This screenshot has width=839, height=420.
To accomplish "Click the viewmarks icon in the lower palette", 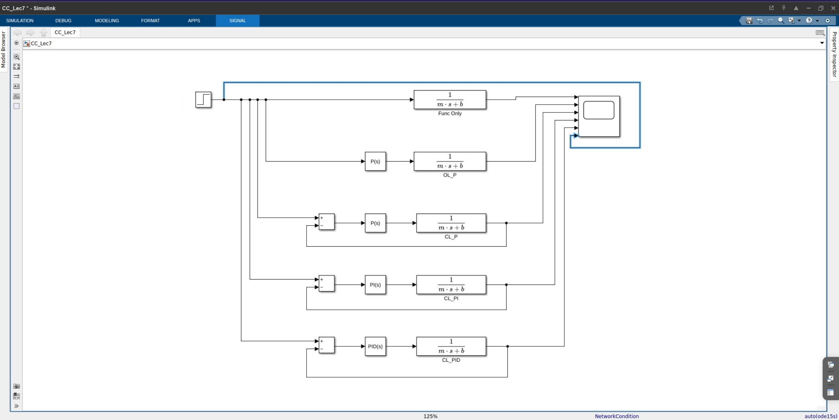I will pos(16,396).
